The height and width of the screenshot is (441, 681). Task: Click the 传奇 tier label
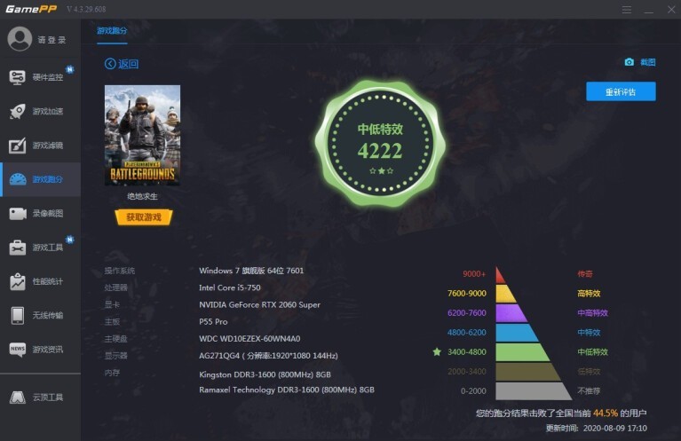coord(585,274)
